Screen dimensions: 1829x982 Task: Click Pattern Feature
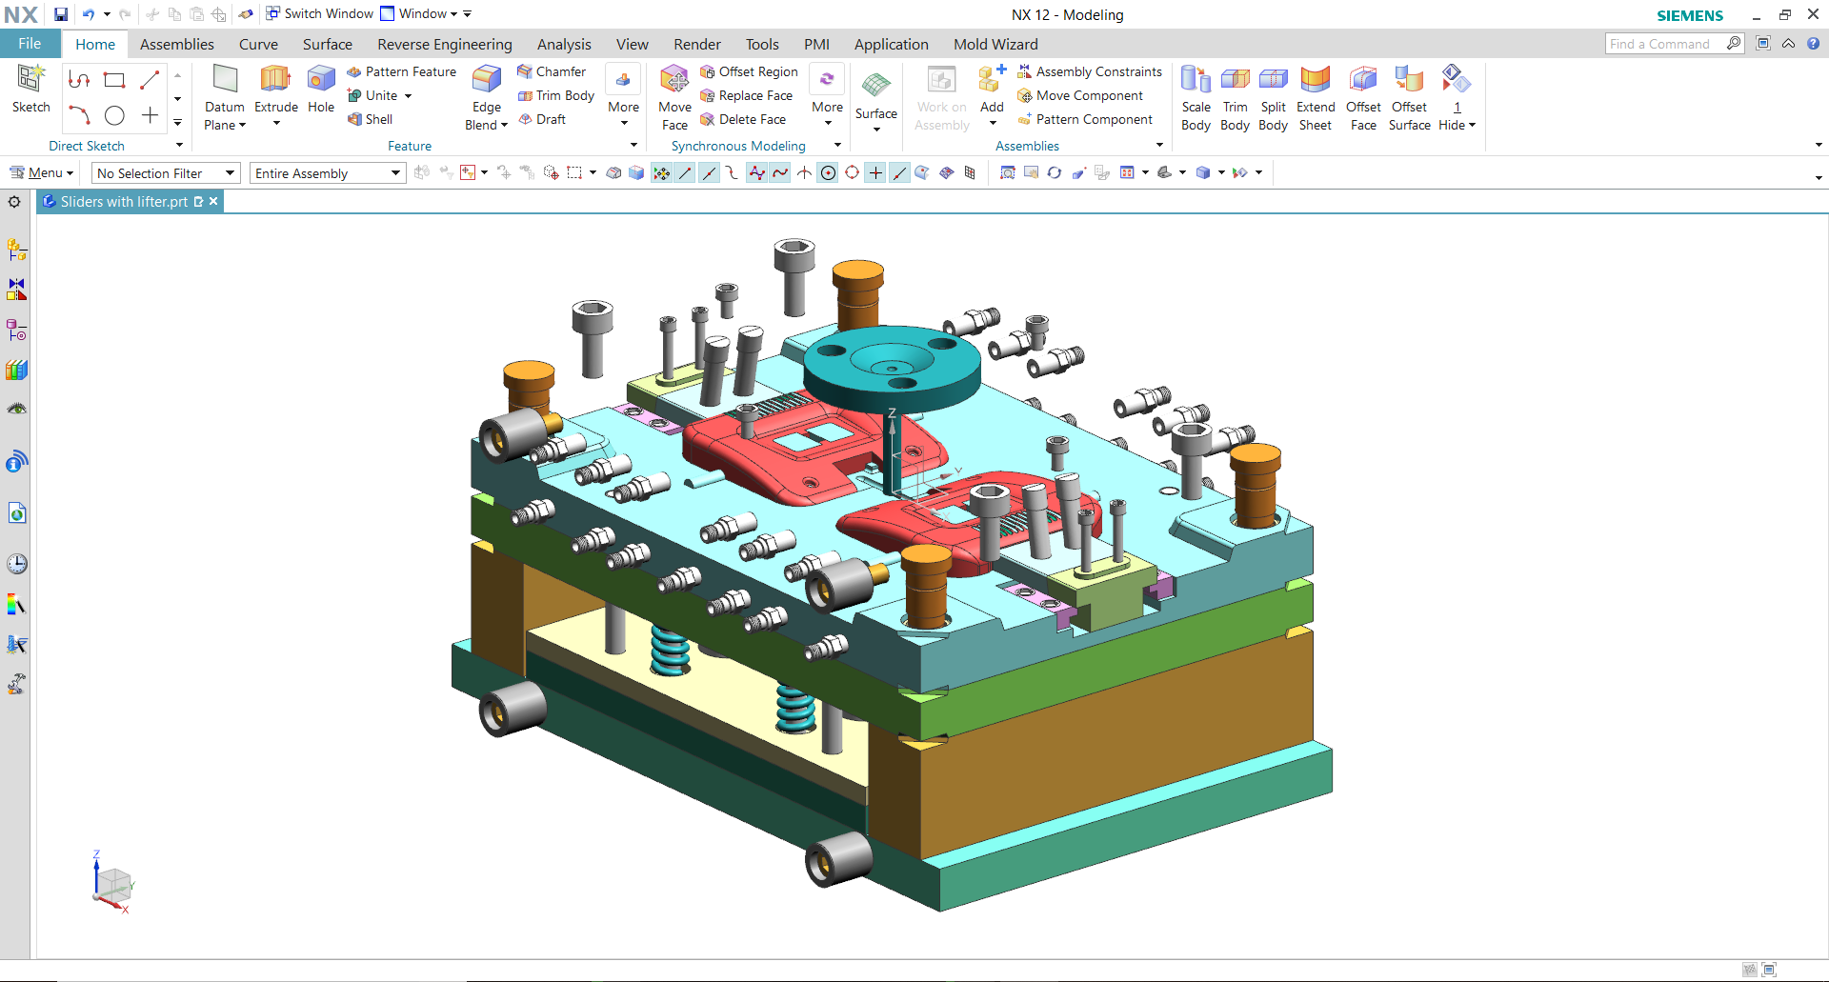click(x=401, y=71)
